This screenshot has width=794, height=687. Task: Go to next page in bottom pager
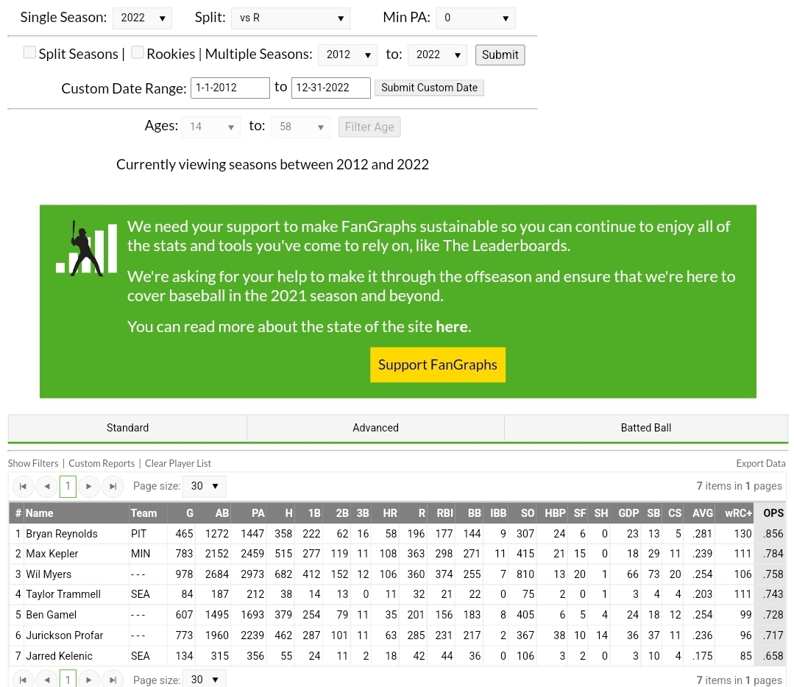(88, 680)
